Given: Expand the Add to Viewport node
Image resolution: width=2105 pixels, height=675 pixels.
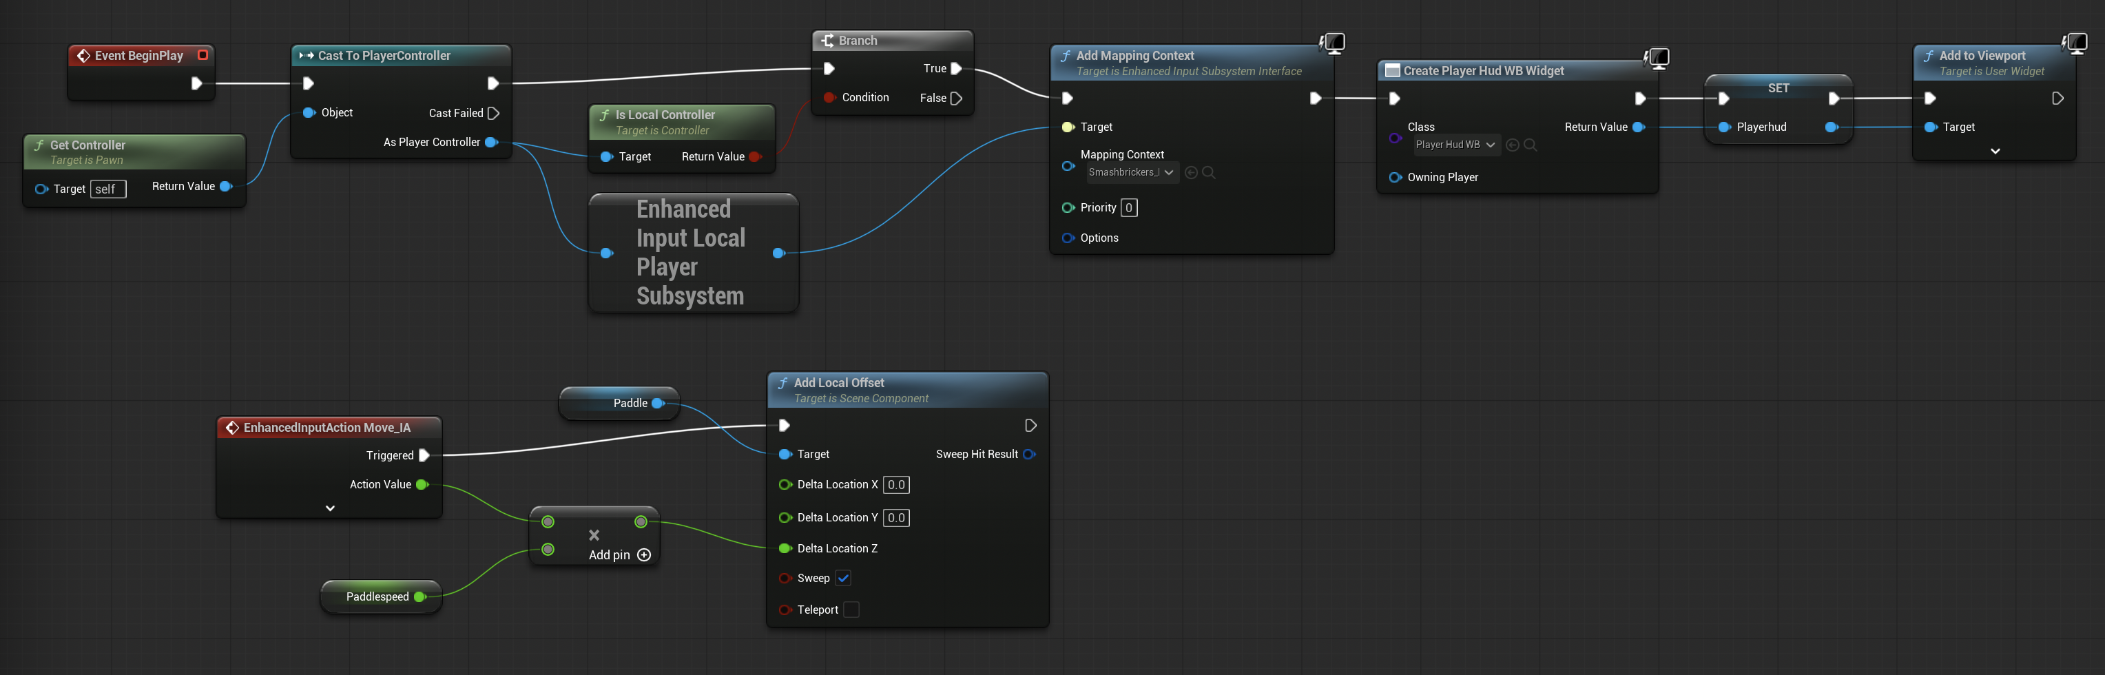Looking at the screenshot, I should click(x=1995, y=151).
